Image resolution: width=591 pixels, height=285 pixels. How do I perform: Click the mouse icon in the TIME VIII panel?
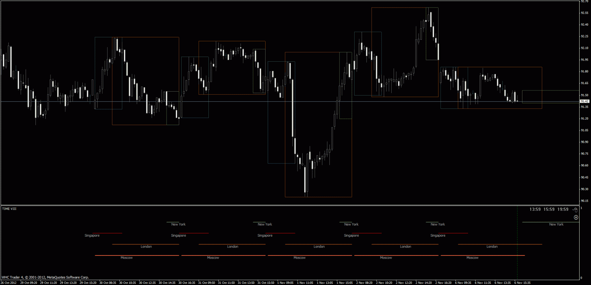575,210
